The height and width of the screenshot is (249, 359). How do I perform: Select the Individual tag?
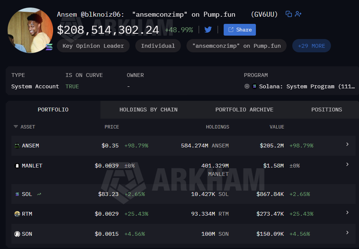click(x=158, y=46)
